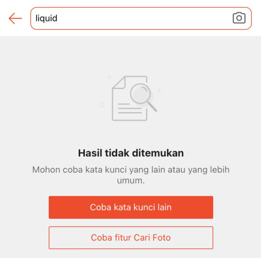Go back using the left arrow

15,18
